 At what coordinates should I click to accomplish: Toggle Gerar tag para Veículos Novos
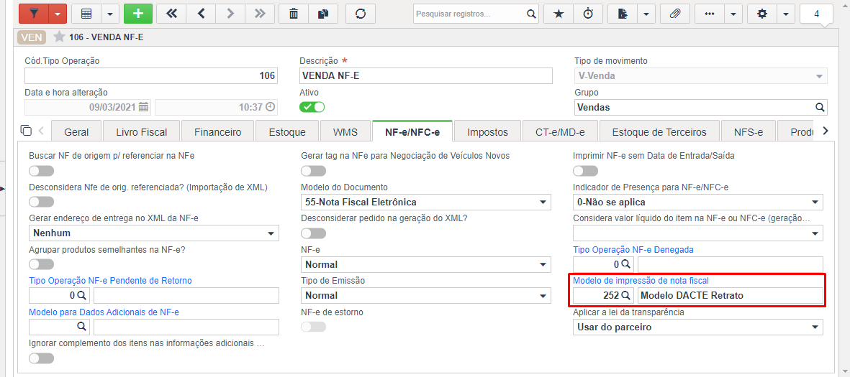[313, 171]
